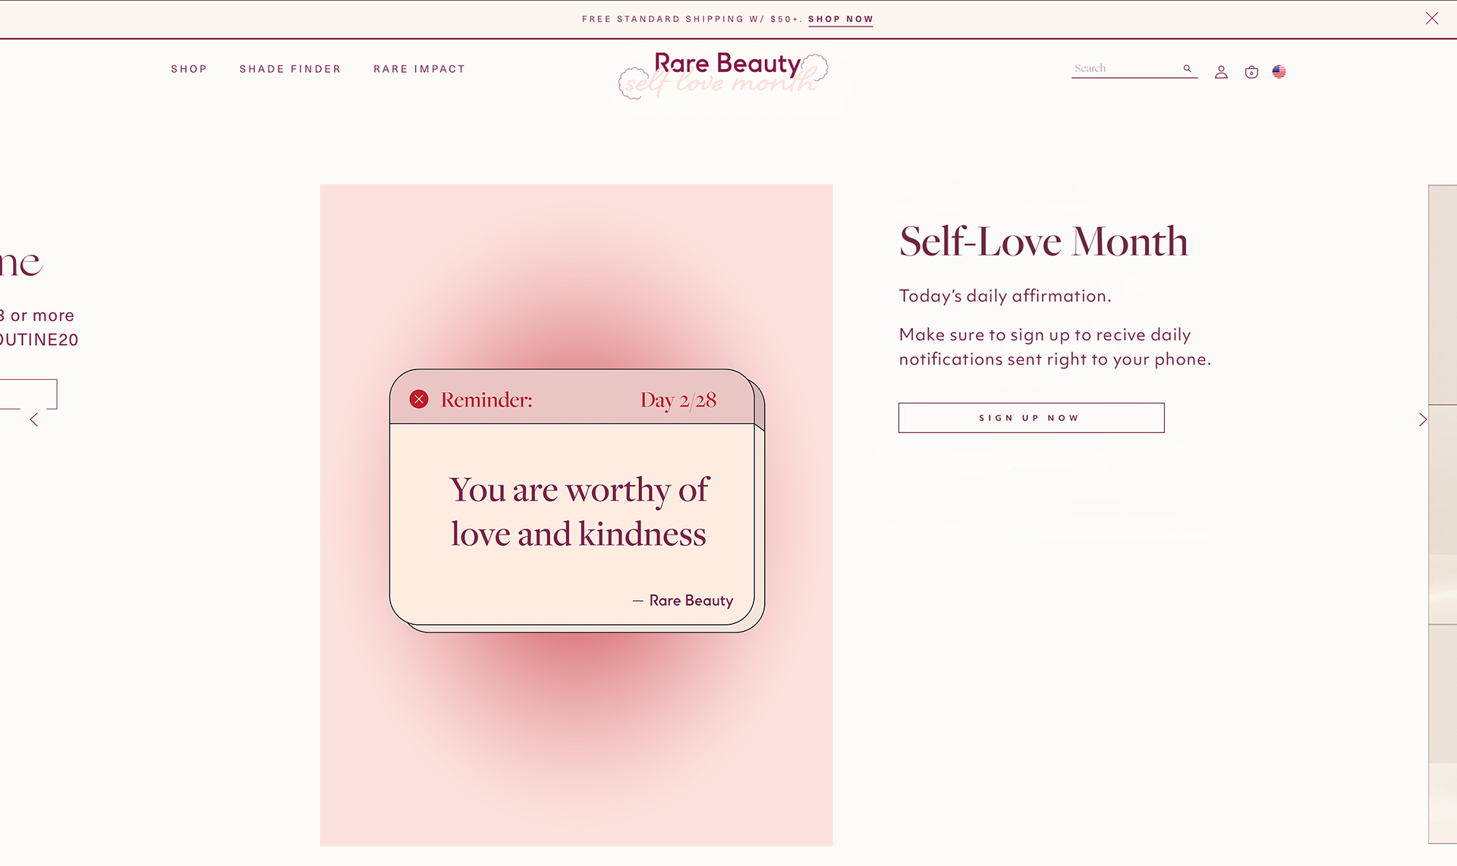Click the Self-Love Month heading

(1043, 241)
